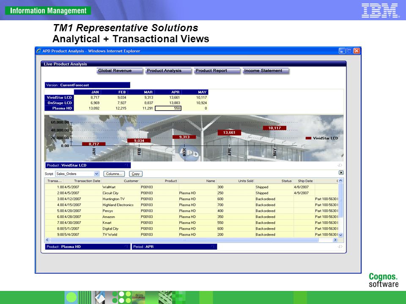
Task: Sort by Ship Date column header
Action: point(304,181)
